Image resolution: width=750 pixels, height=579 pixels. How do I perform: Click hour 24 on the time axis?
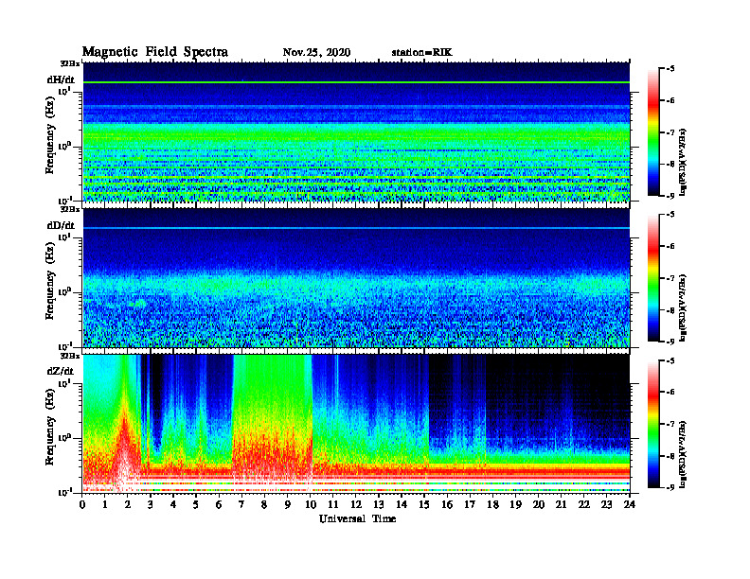point(630,504)
